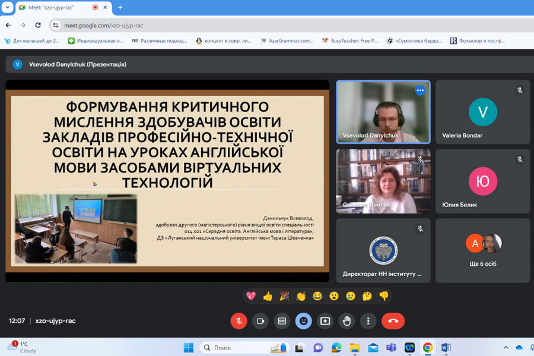The image size is (534, 356).
Task: Open tab search dropdown in Chrome
Action: [x=8, y=7]
